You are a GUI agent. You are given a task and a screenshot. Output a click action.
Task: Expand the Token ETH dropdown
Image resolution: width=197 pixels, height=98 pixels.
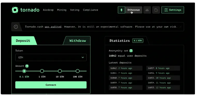pos(51,57)
